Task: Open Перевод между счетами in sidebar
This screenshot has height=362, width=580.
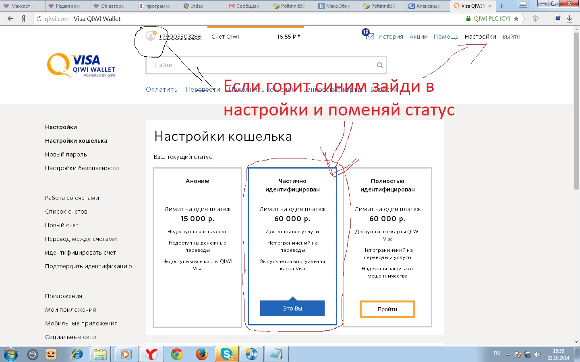Action: [x=81, y=239]
